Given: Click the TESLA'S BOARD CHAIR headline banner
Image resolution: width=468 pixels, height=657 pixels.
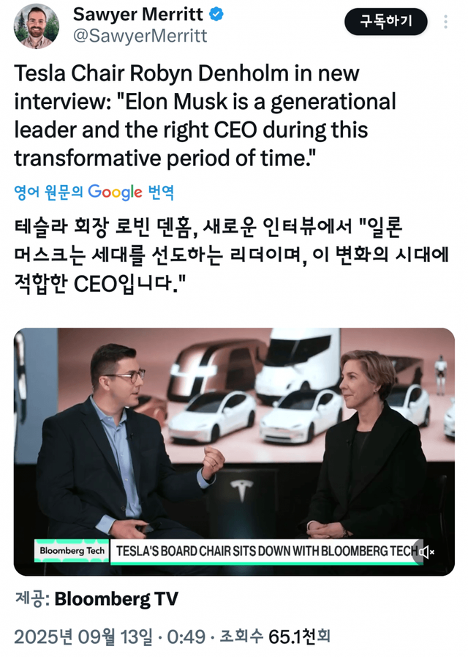Looking at the screenshot, I should tap(263, 551).
